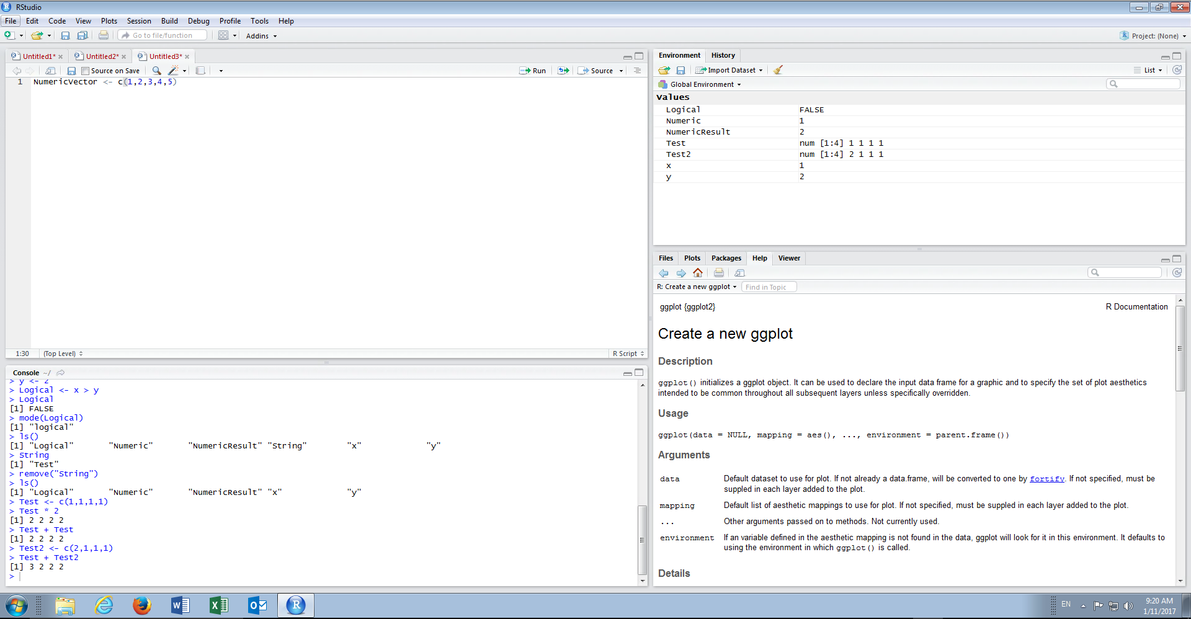Viewport: 1191px width, 619px height.
Task: Open the Project (None) dropdown
Action: coord(1153,36)
